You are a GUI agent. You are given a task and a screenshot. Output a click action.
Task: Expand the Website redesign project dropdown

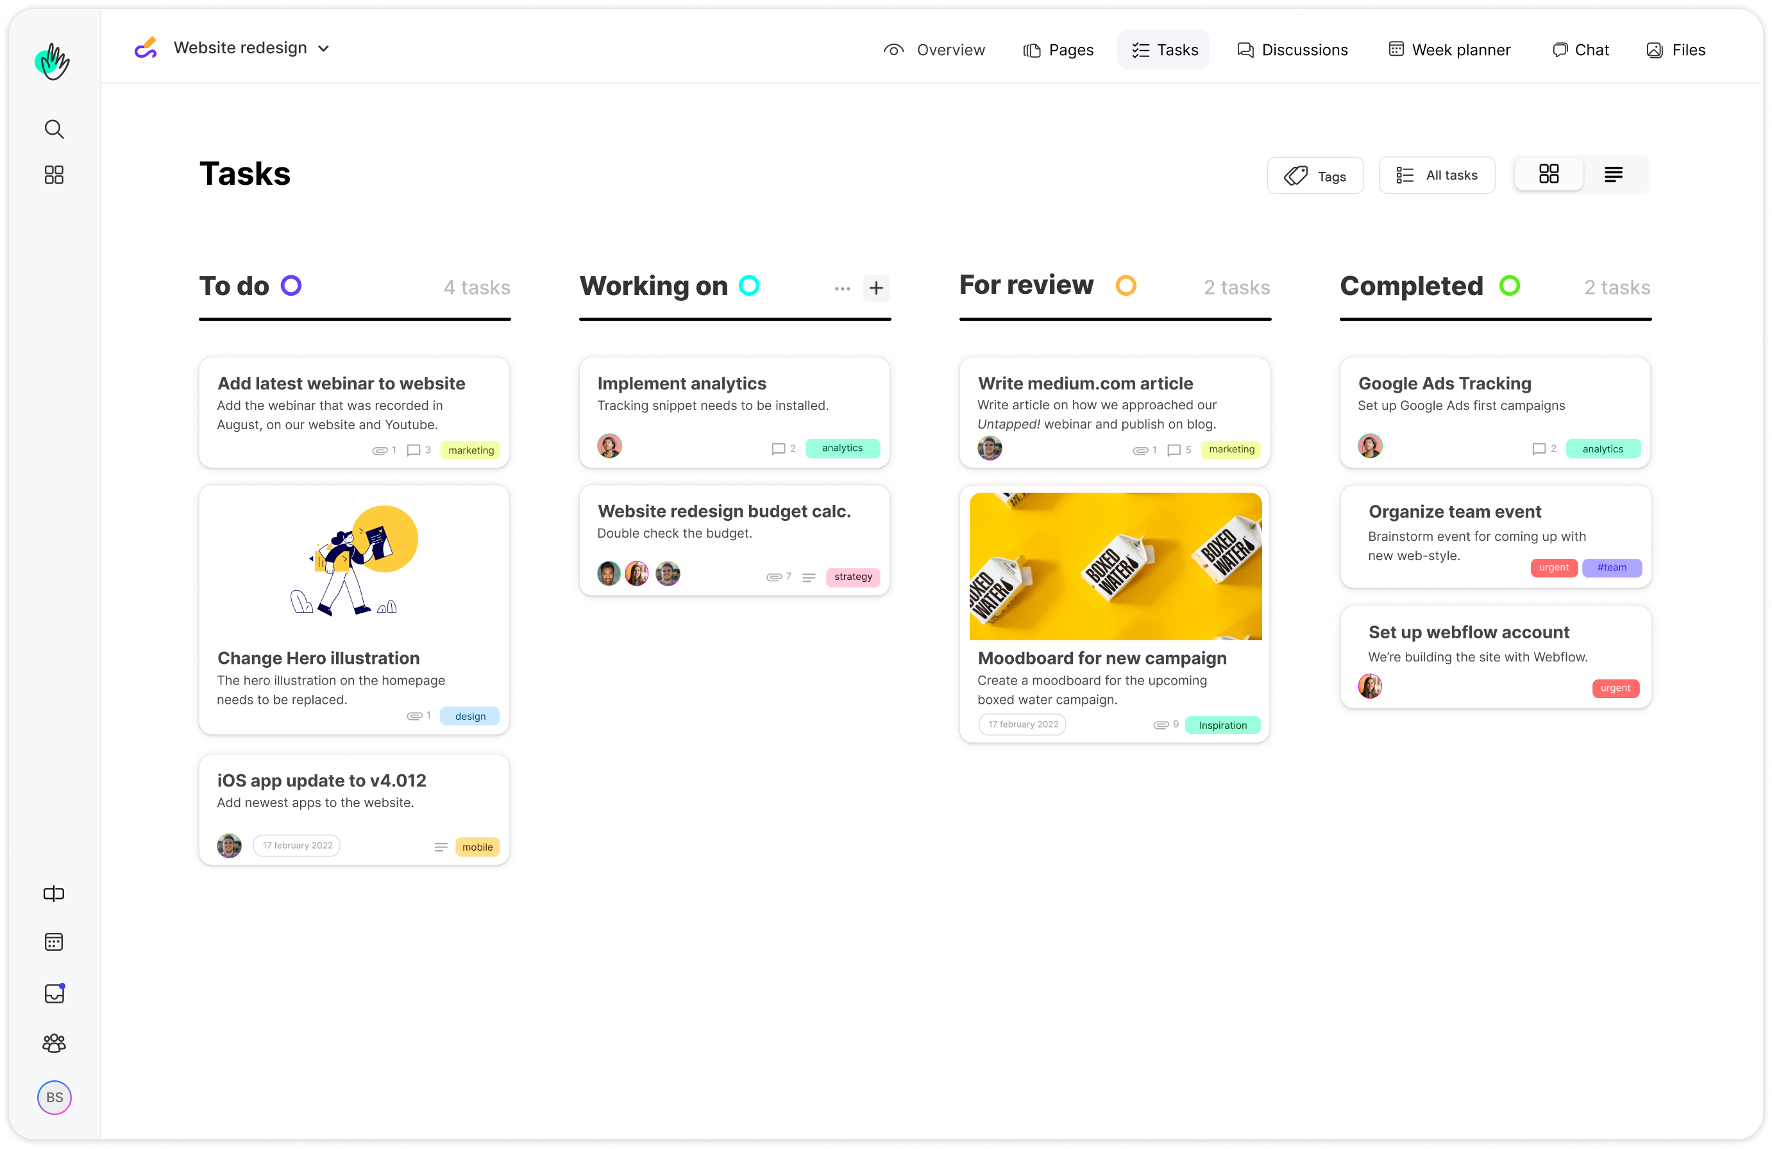(323, 48)
